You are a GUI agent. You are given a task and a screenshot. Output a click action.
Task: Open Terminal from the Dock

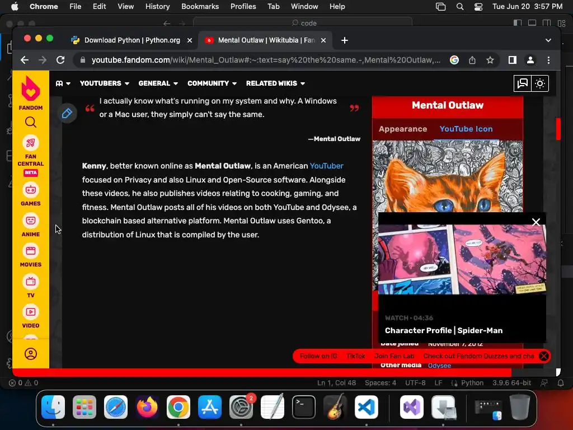(x=304, y=407)
